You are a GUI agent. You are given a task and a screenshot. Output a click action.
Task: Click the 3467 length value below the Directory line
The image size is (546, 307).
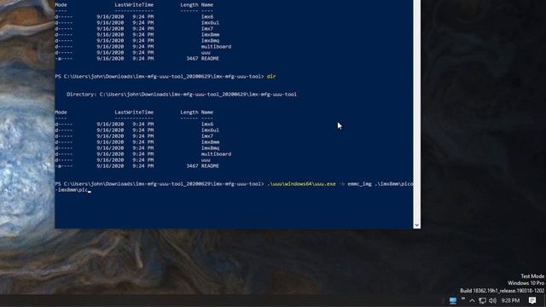192,166
